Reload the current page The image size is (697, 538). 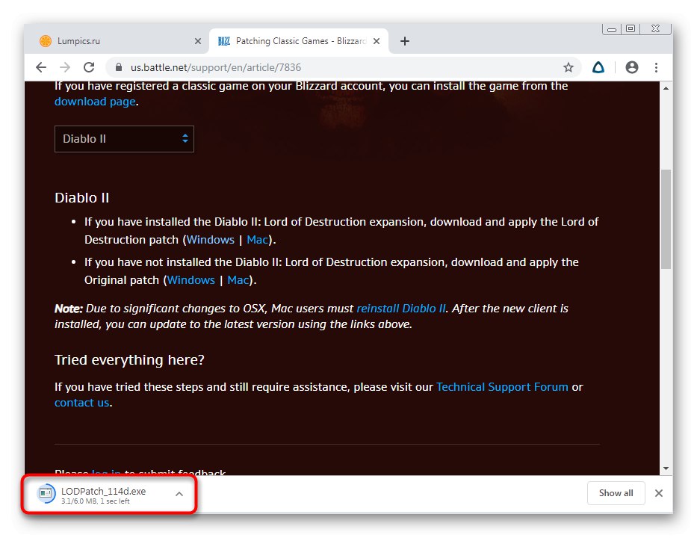pyautogui.click(x=89, y=67)
